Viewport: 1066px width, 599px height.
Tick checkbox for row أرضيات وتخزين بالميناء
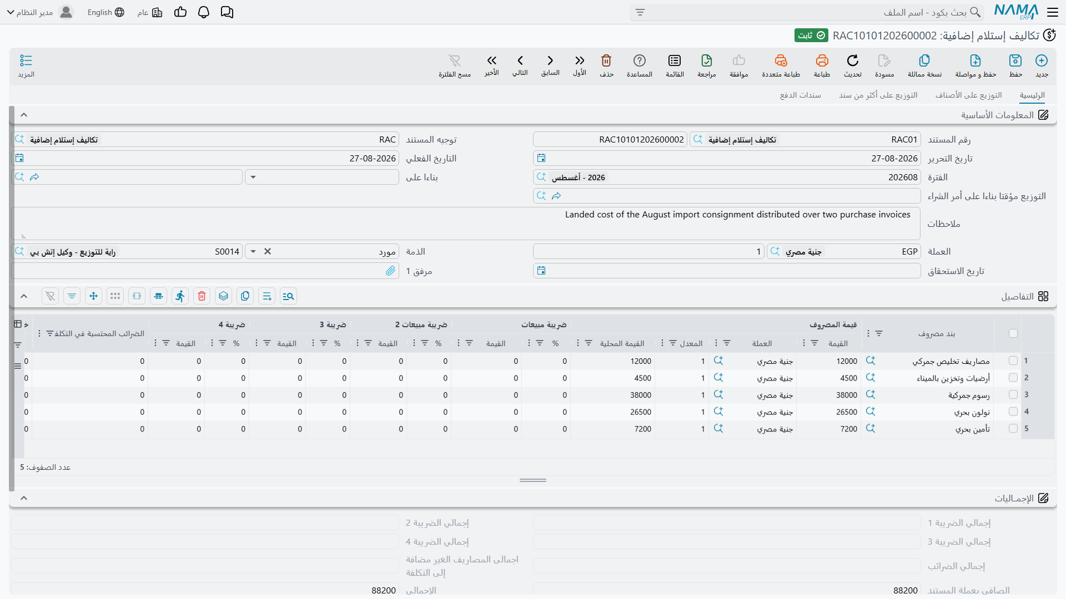pyautogui.click(x=1013, y=378)
